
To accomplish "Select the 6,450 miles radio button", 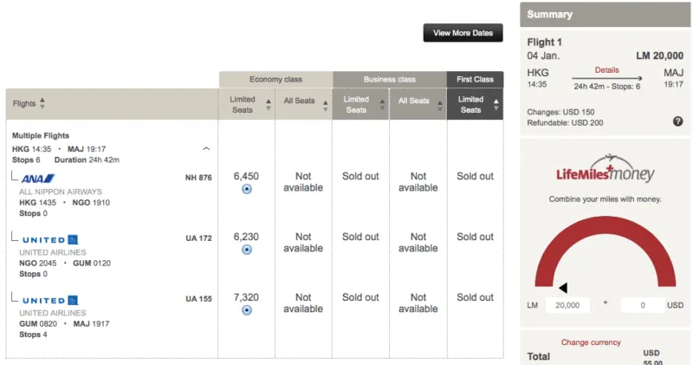I will click(247, 189).
